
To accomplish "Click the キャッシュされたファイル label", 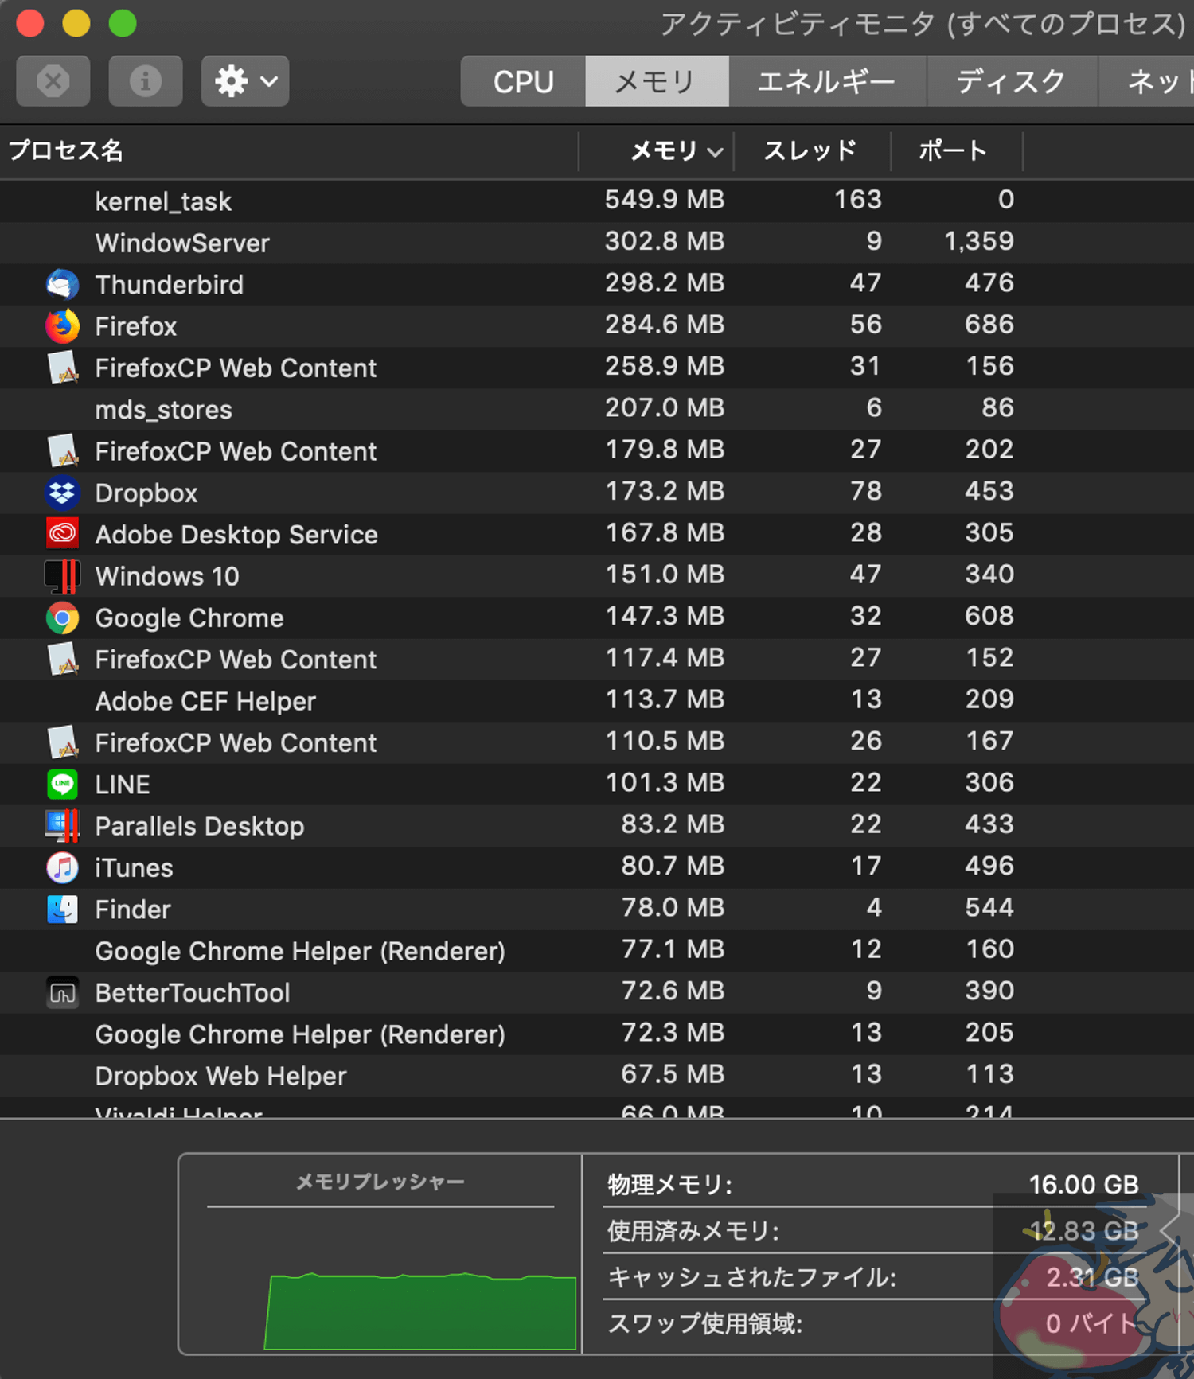I will pos(752,1277).
